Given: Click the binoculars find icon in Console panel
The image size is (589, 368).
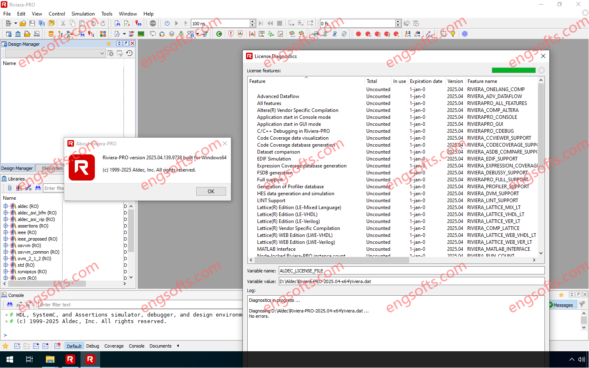Looking at the screenshot, I should (10, 305).
